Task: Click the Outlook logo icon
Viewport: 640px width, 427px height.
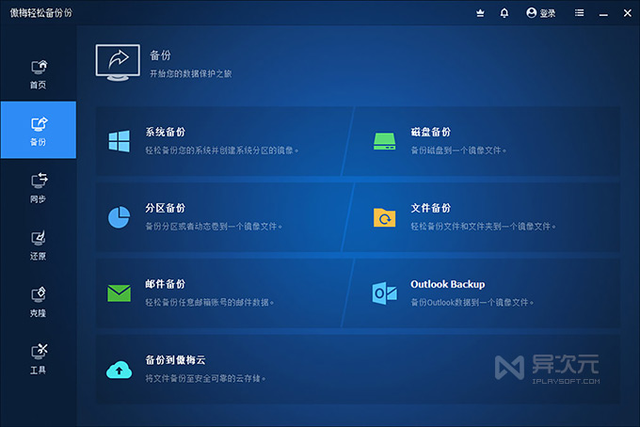Action: point(385,293)
